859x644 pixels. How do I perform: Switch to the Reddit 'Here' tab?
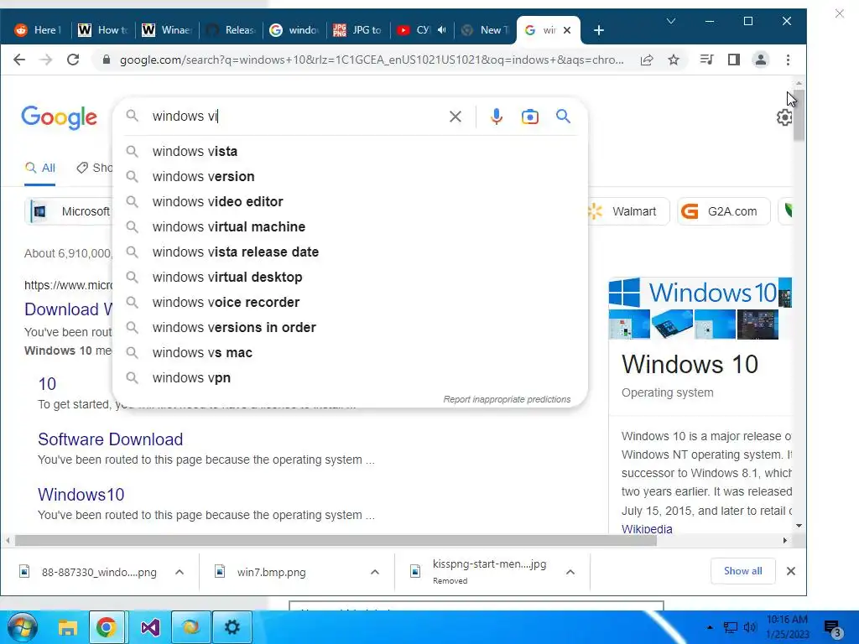[37, 30]
